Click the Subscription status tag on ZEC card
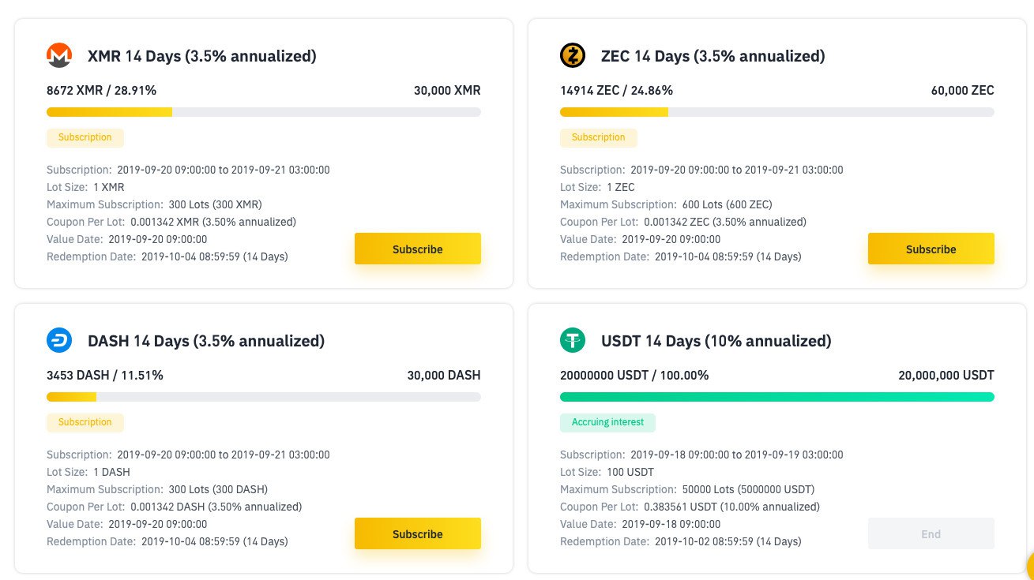The width and height of the screenshot is (1034, 580). pyautogui.click(x=599, y=137)
